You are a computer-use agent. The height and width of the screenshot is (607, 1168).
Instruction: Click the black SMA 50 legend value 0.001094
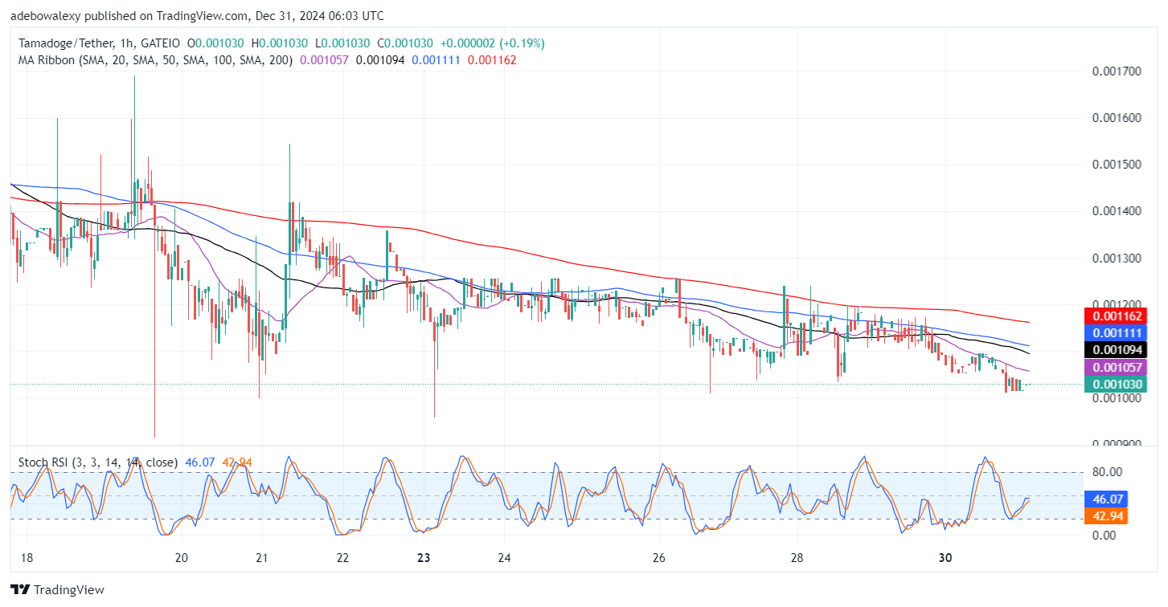pyautogui.click(x=380, y=59)
